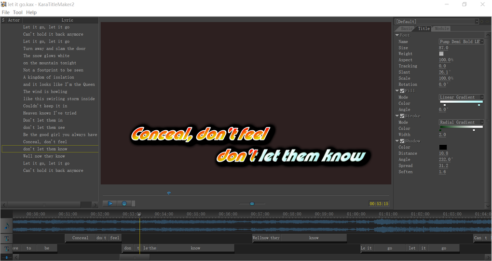The height and width of the screenshot is (261, 492).
Task: Switch to the Title tab
Action: pyautogui.click(x=424, y=28)
